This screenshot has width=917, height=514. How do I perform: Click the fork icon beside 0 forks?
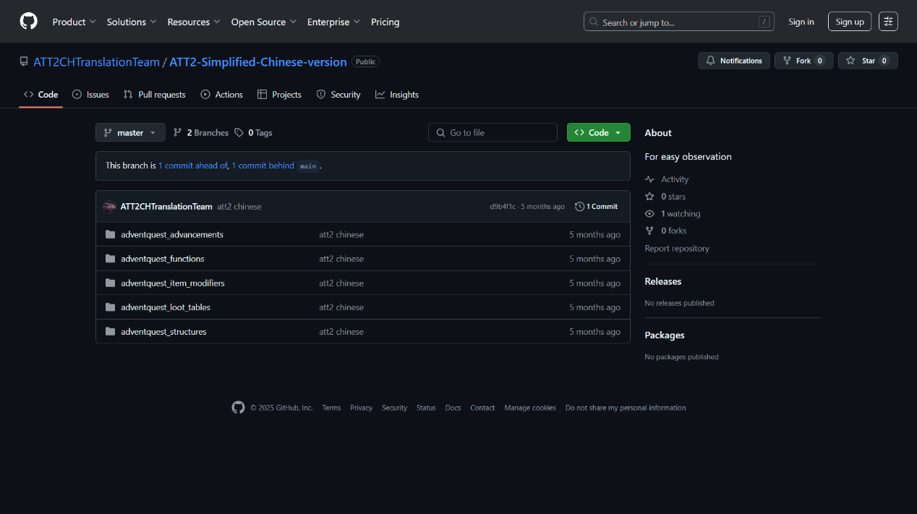tap(649, 231)
